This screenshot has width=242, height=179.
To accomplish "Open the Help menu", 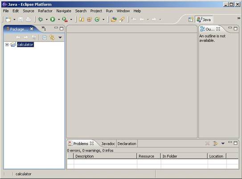I will pyautogui.click(x=137, y=11).
